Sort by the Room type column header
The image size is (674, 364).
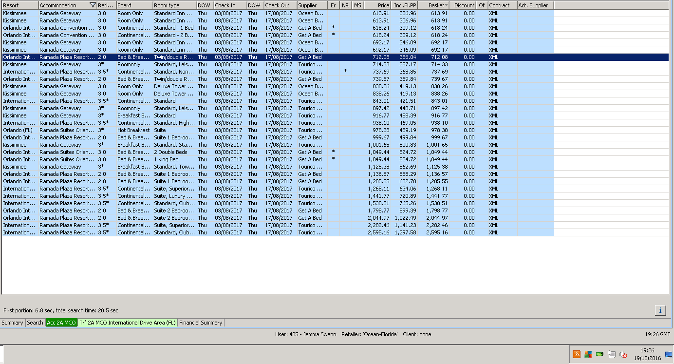174,5
